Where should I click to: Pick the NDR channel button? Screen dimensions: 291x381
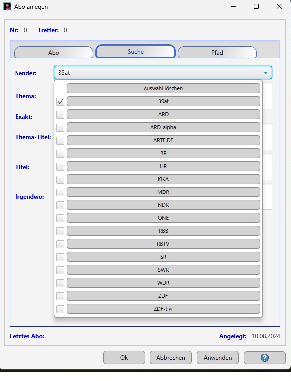tap(163, 205)
